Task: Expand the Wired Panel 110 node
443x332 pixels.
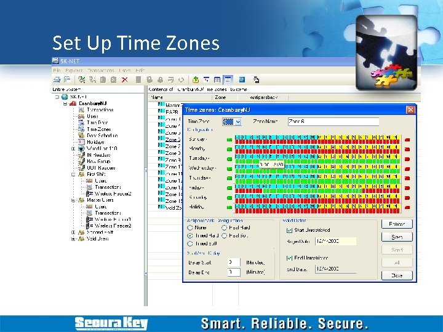Action: point(73,149)
